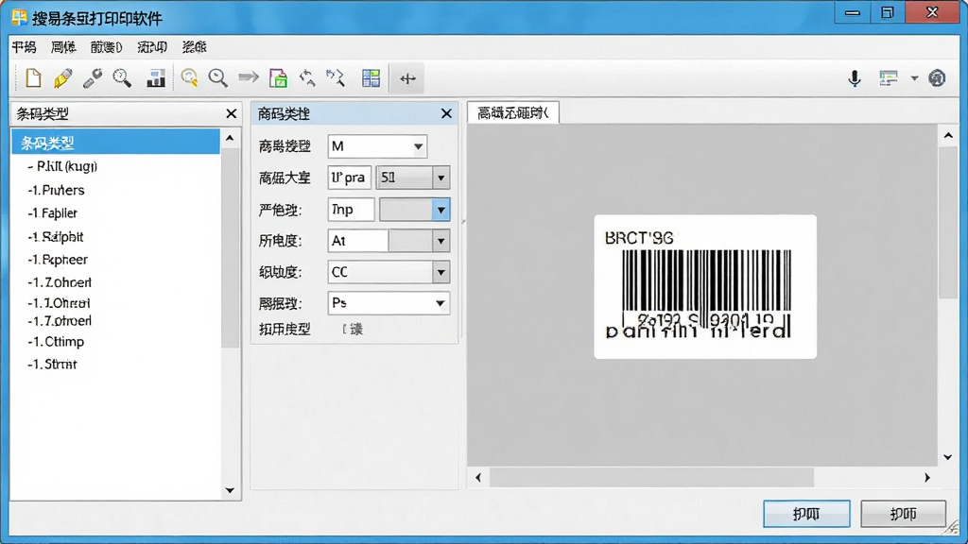Click the left list's scroll down arrow
Viewport: 968px width, 544px height.
coord(231,490)
